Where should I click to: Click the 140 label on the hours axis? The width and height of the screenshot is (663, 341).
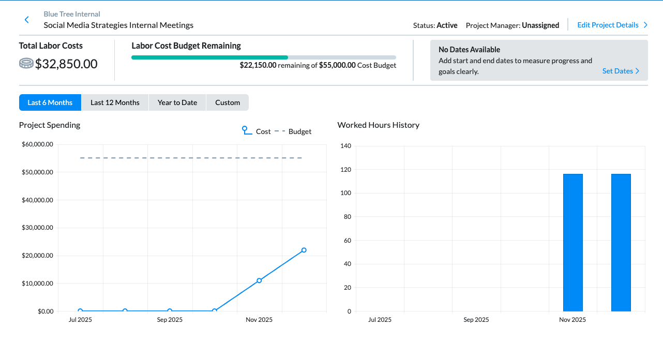point(345,146)
